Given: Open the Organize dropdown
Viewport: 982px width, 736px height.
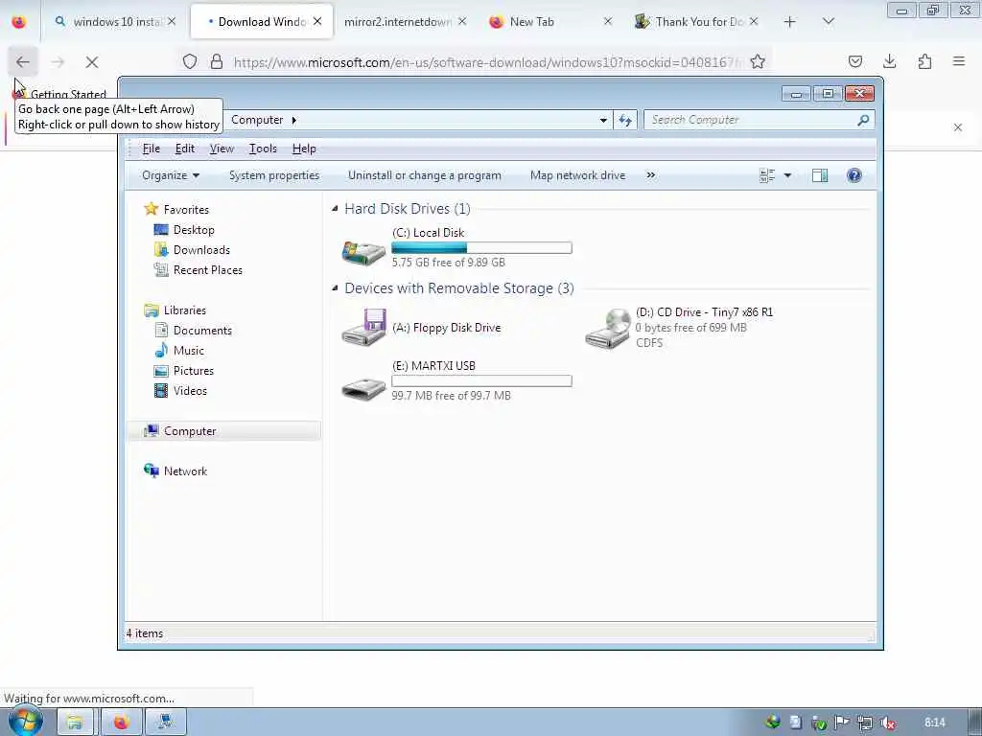Looking at the screenshot, I should coord(171,176).
